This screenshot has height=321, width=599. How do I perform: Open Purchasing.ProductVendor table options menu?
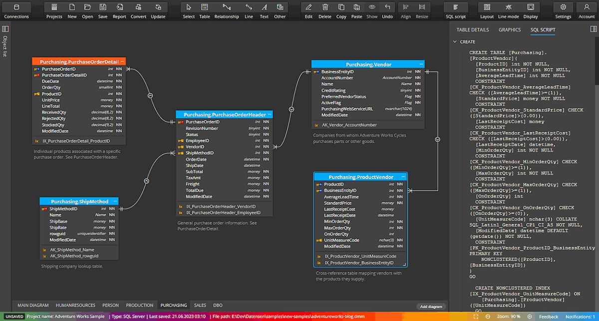(x=403, y=177)
